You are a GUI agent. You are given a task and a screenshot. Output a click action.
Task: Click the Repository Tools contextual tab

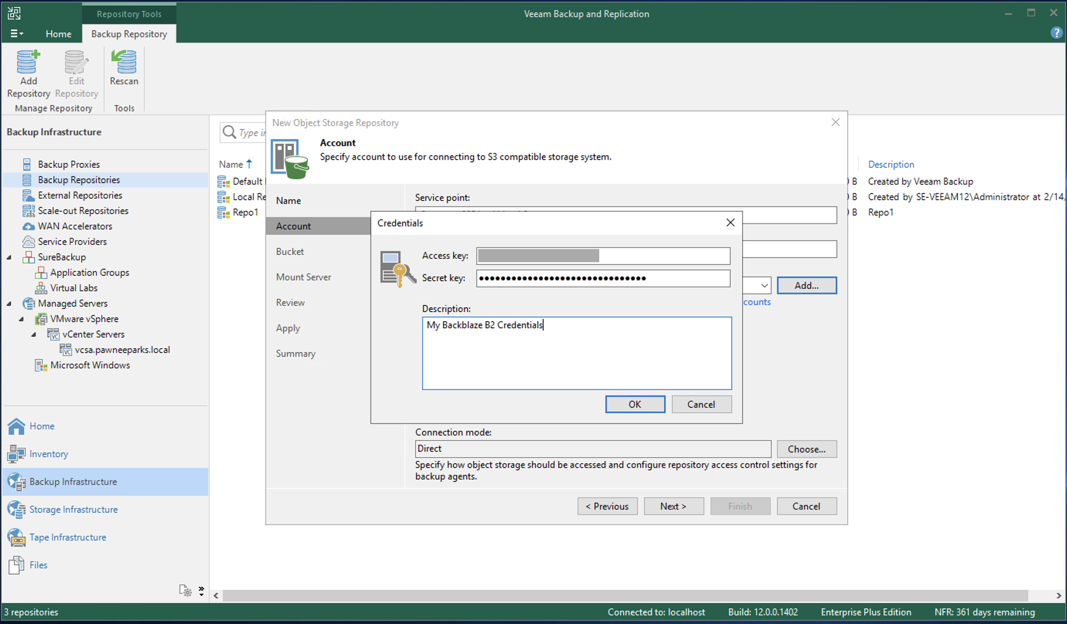(129, 14)
